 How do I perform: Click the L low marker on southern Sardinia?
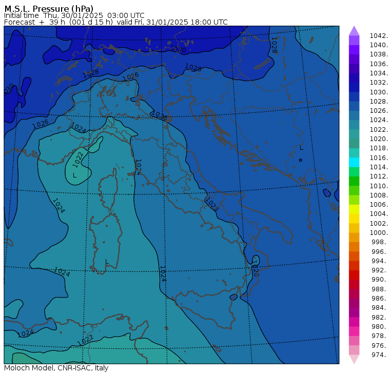point(107,261)
